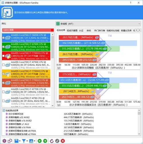Image resolution: width=143 pixels, height=144 pixels.
Task: Open the settings gear in bottom toolbar
Action: (x=4, y=141)
